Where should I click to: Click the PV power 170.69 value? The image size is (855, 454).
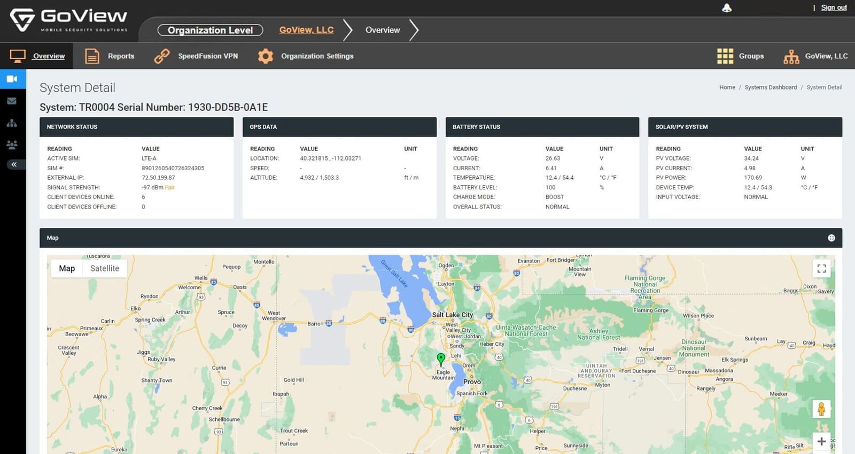753,178
